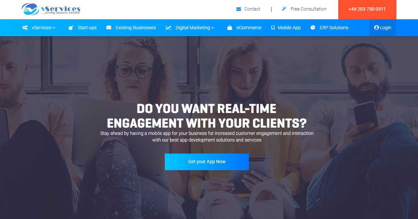The image size is (418, 219).
Task: Click the magic wand Free Consultation icon
Action: pyautogui.click(x=284, y=9)
